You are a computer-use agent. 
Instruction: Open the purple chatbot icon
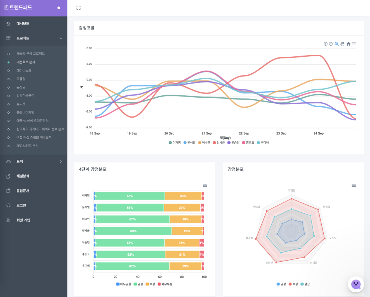[x=356, y=284]
